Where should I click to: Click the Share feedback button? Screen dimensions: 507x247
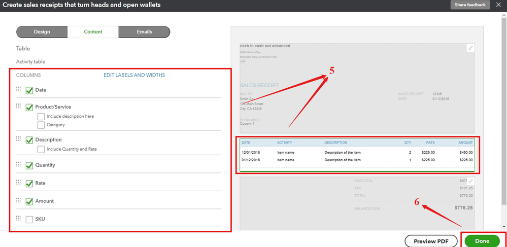tap(470, 5)
